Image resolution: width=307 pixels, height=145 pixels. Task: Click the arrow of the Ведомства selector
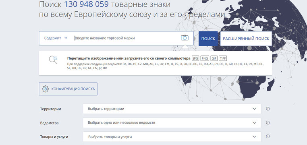click(x=254, y=123)
